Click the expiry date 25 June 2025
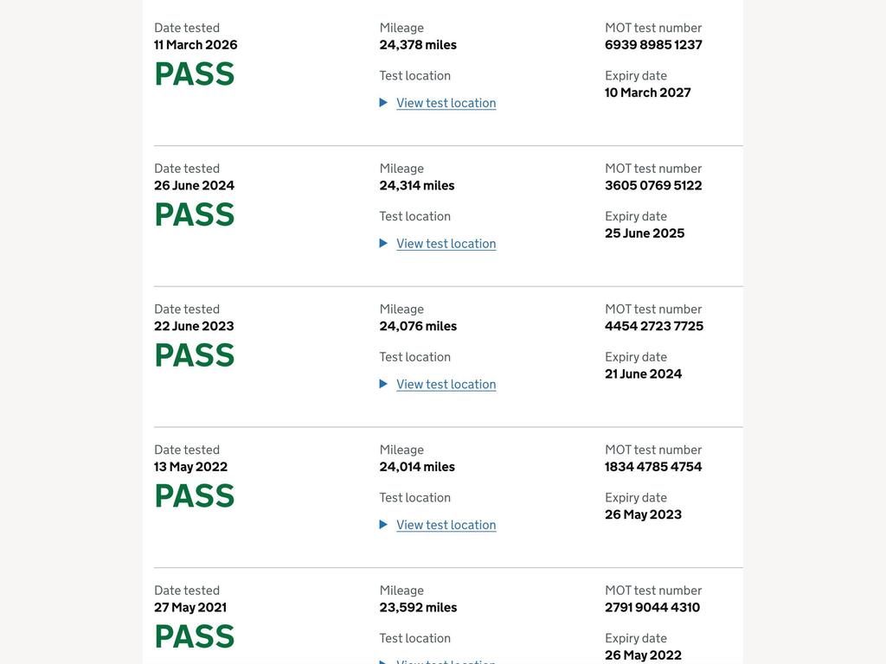The height and width of the screenshot is (664, 886). (644, 233)
